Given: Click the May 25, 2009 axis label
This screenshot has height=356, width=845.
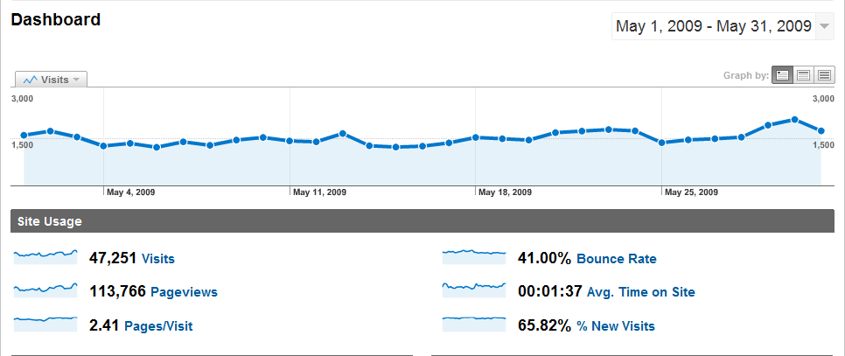Looking at the screenshot, I should click(691, 192).
